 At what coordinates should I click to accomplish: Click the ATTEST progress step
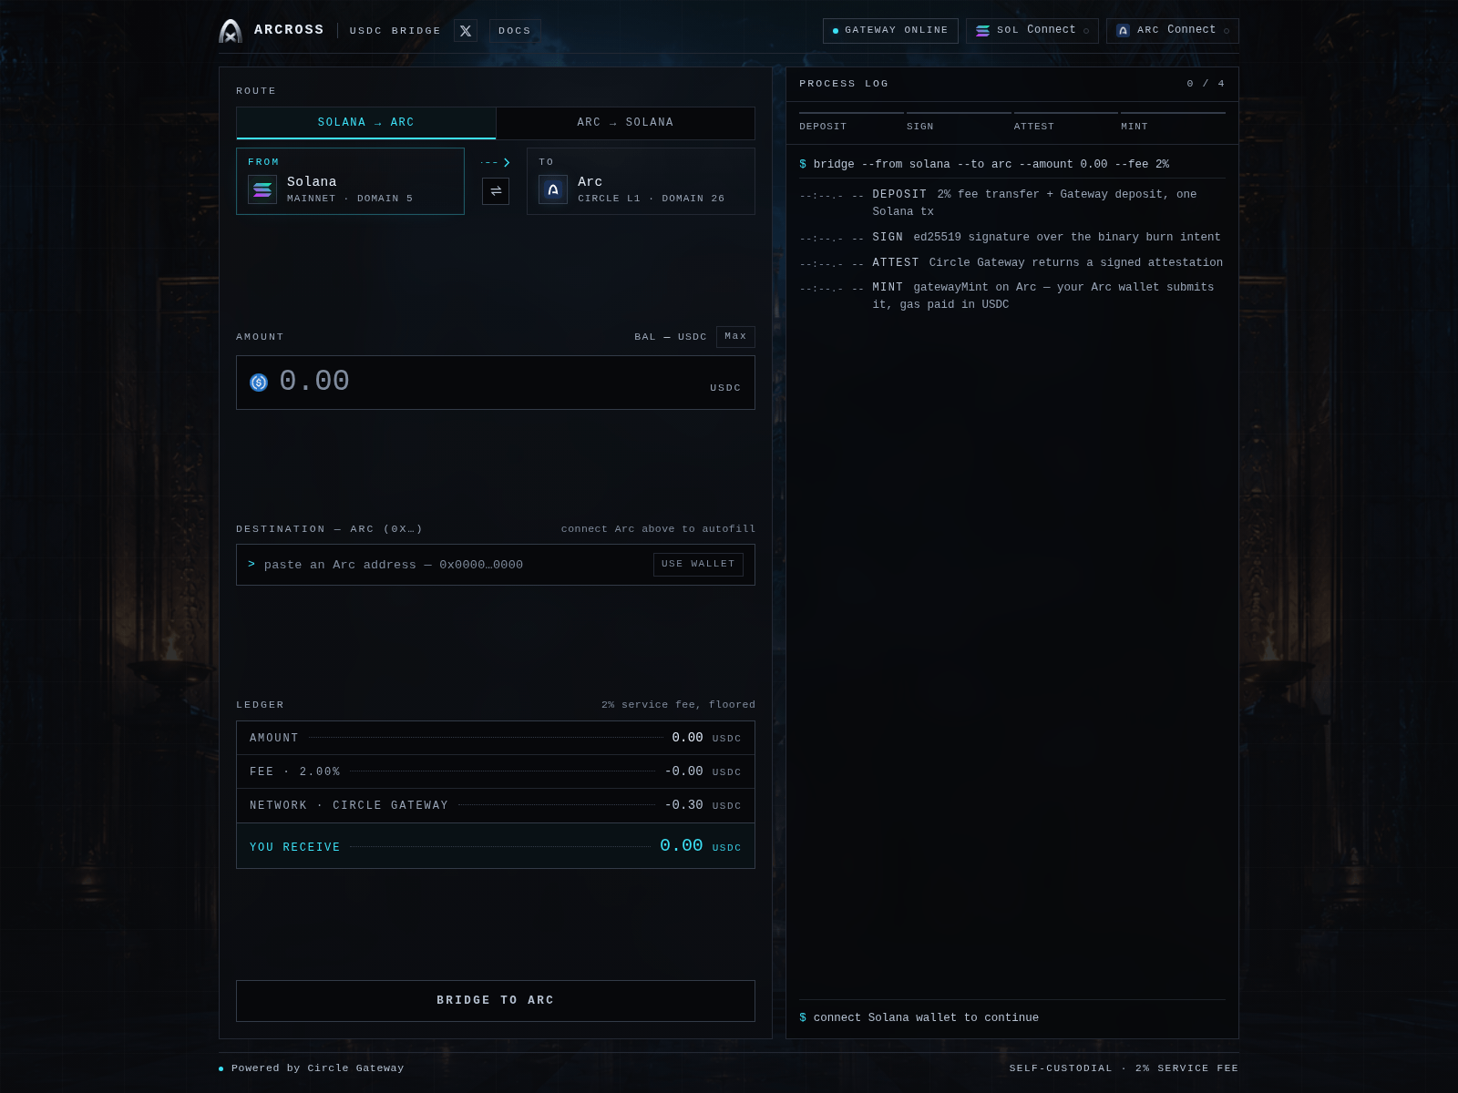[x=1066, y=122]
